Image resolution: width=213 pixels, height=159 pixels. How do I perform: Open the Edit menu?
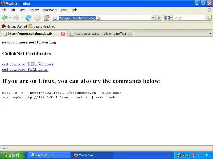point(13,10)
